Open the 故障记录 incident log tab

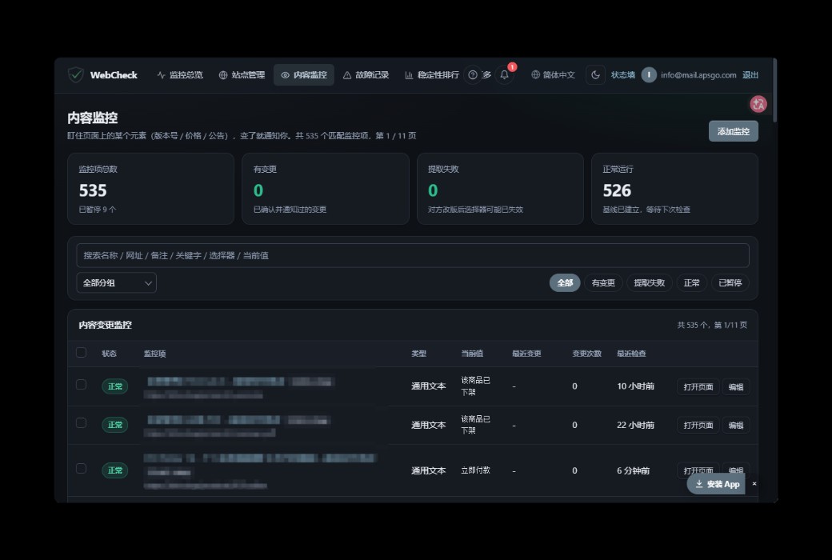(x=366, y=75)
